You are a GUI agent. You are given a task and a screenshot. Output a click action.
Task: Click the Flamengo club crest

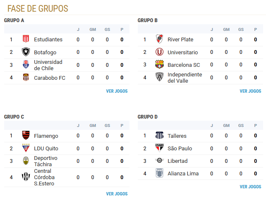pyautogui.click(x=26, y=135)
